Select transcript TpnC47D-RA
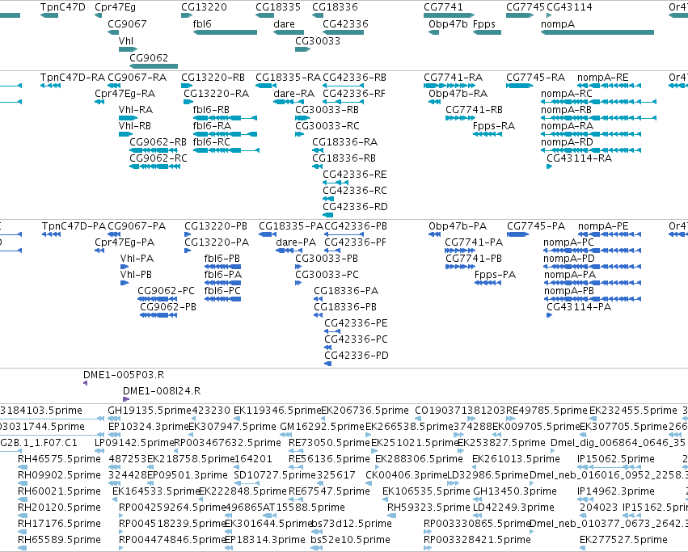This screenshot has height=552, width=688. (73, 78)
